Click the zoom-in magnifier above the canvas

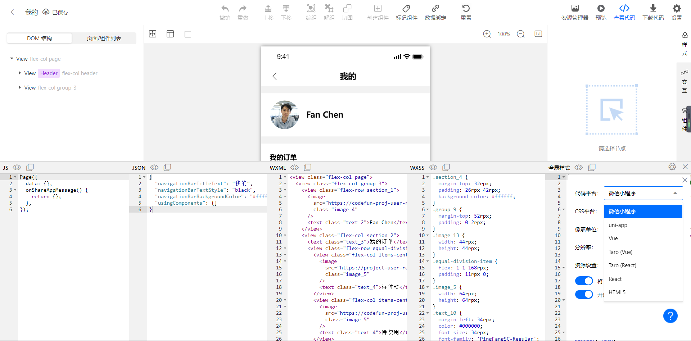(487, 34)
